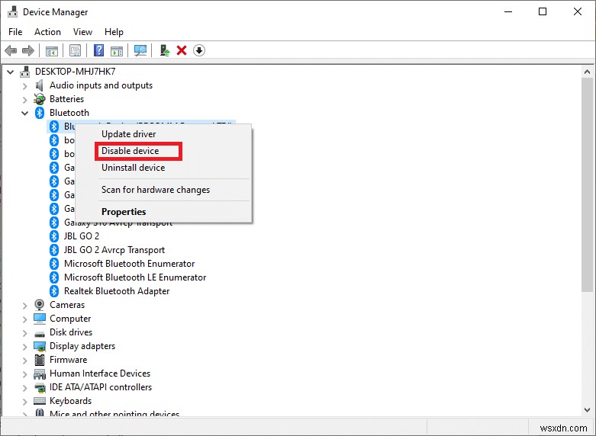
Task: Open the View menu
Action: [82, 32]
